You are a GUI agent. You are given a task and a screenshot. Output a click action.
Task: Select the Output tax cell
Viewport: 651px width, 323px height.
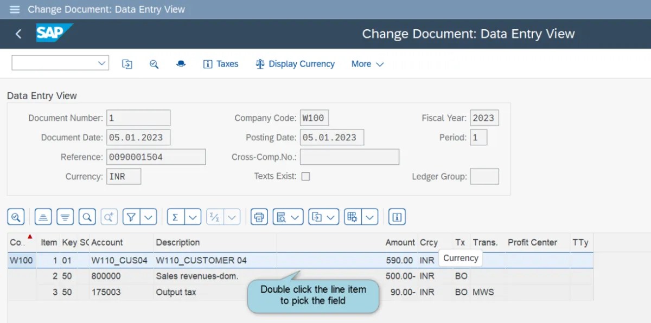[x=215, y=292]
